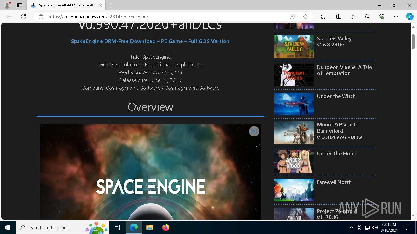Open Under The Hood title link

click(337, 154)
